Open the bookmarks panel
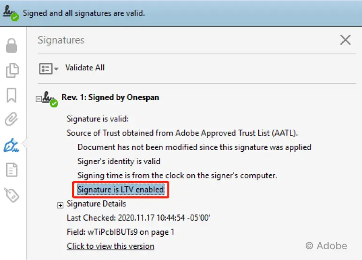Screen dimensions: 362x260 (x=12, y=95)
